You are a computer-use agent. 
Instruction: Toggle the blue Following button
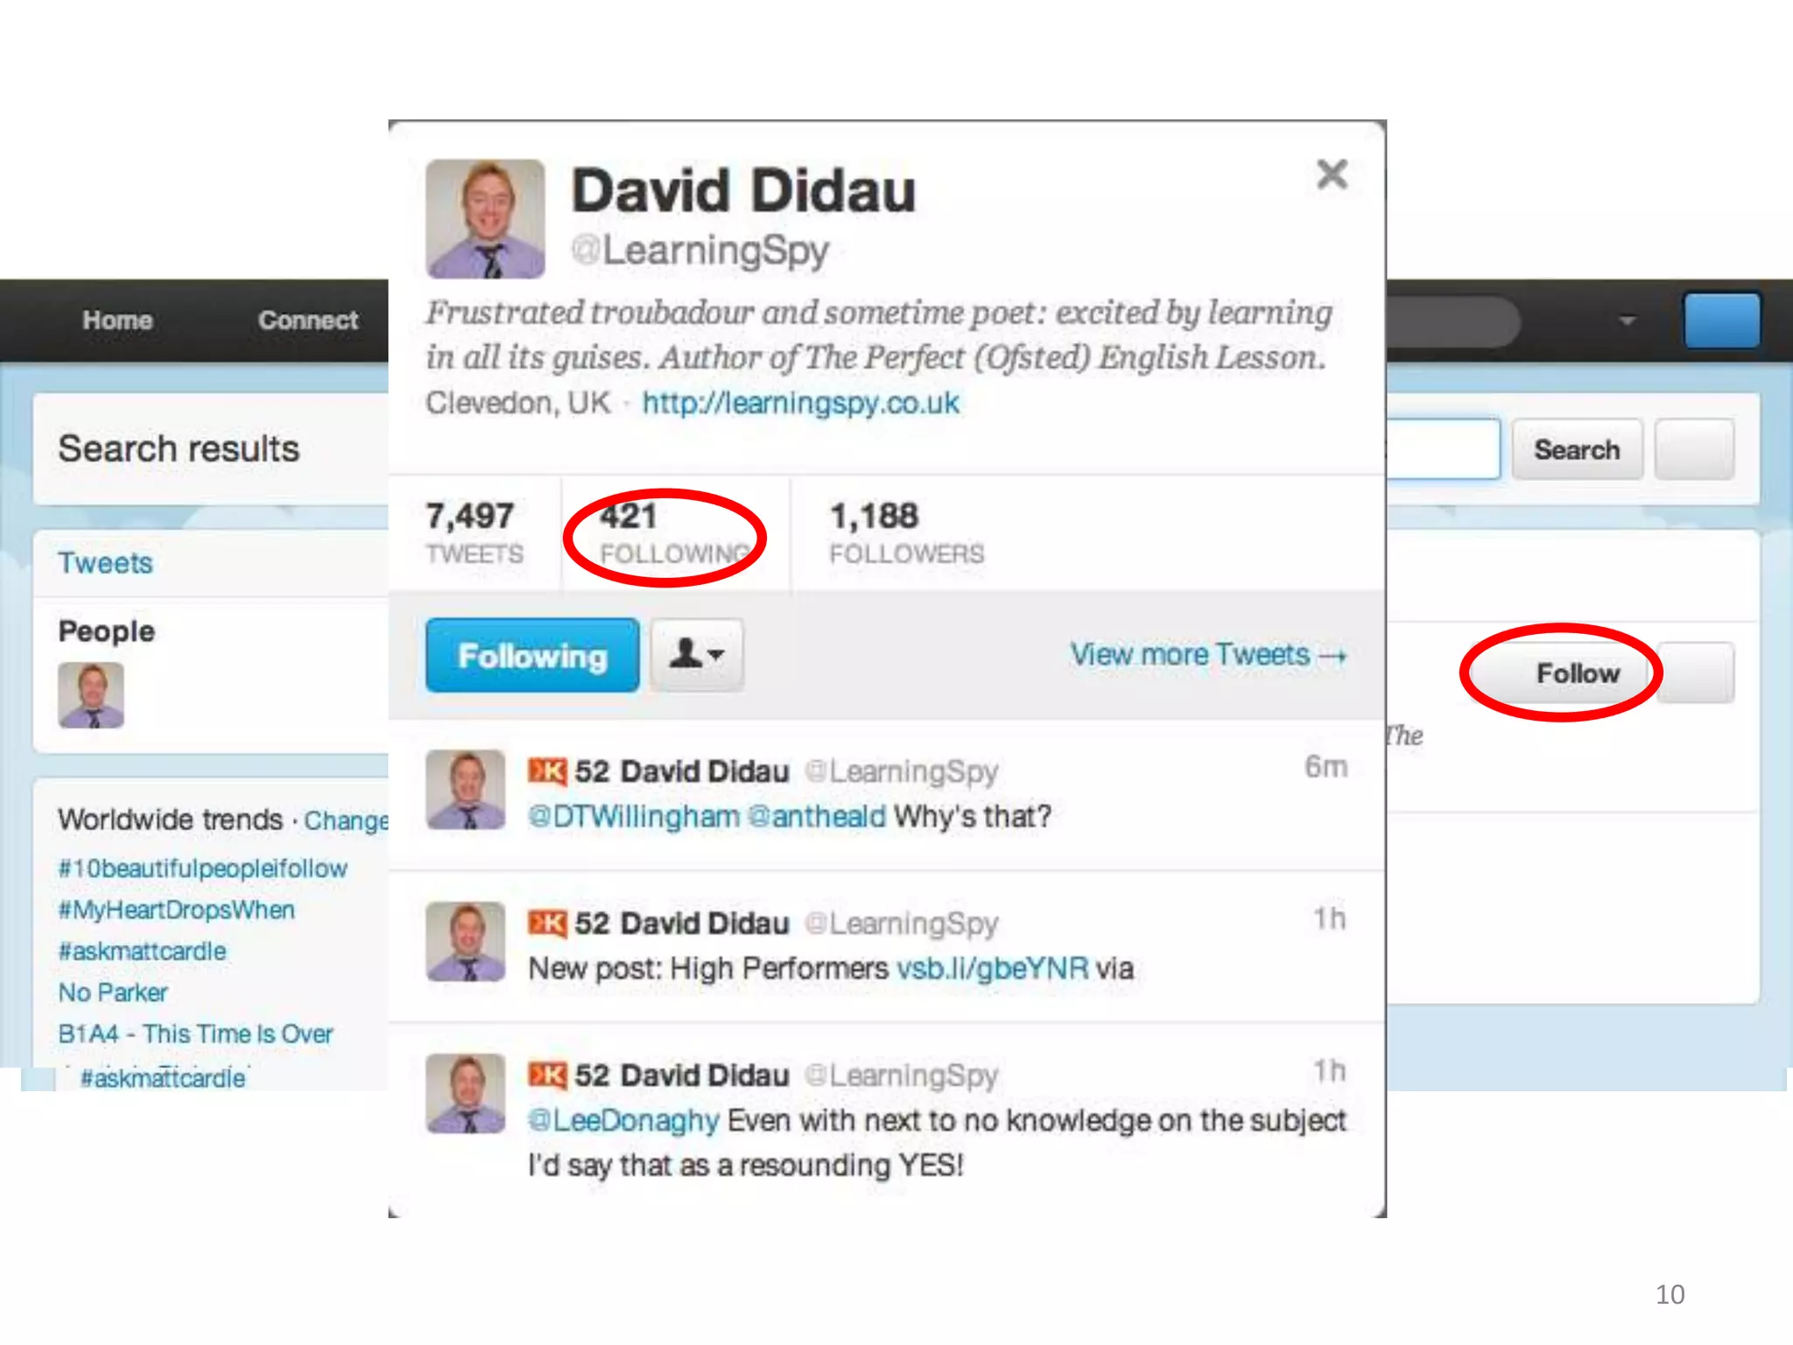532,655
